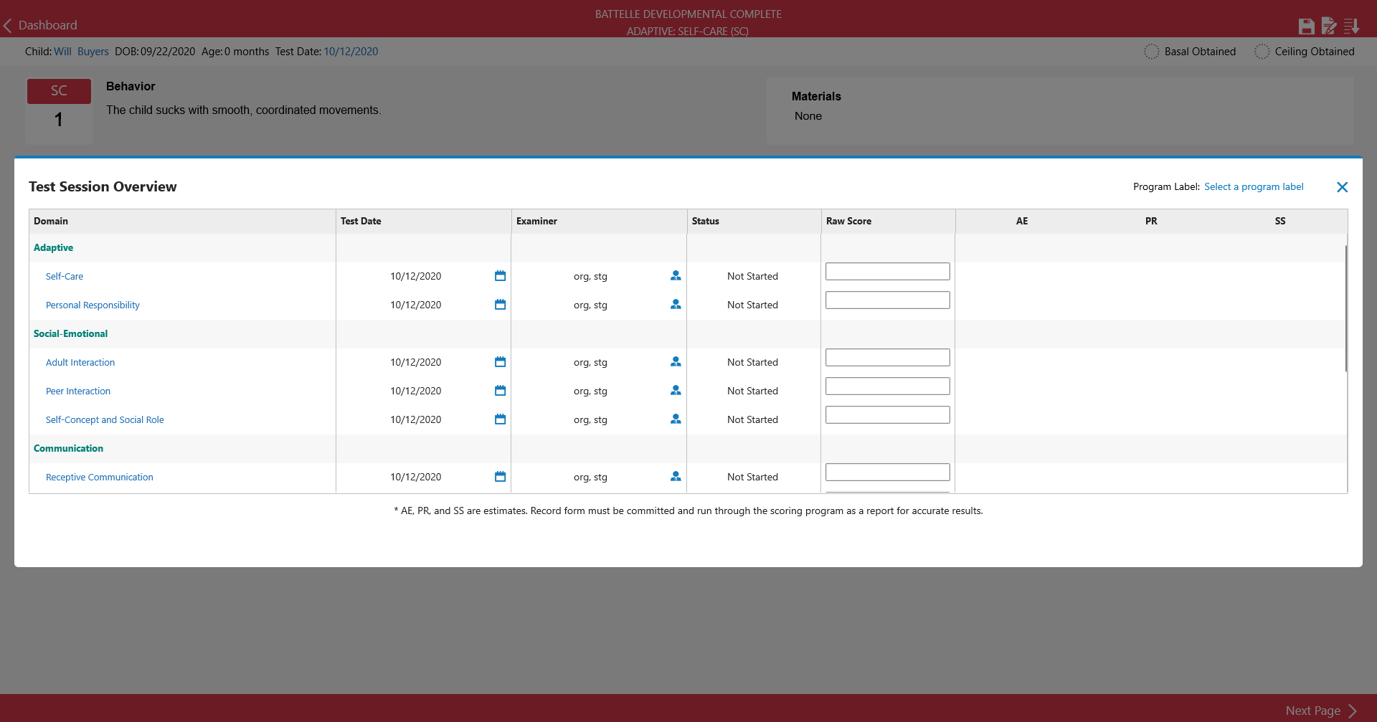Change examiner for Personal Responsibility row
Screen dimensions: 1377x722
tap(676, 305)
